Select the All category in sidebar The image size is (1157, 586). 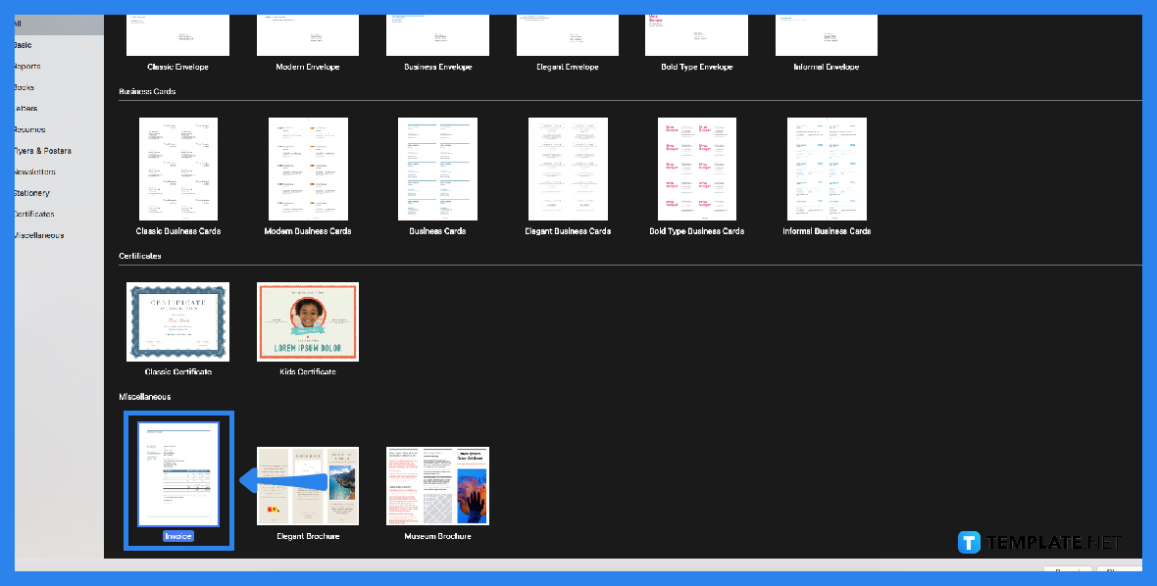29,24
